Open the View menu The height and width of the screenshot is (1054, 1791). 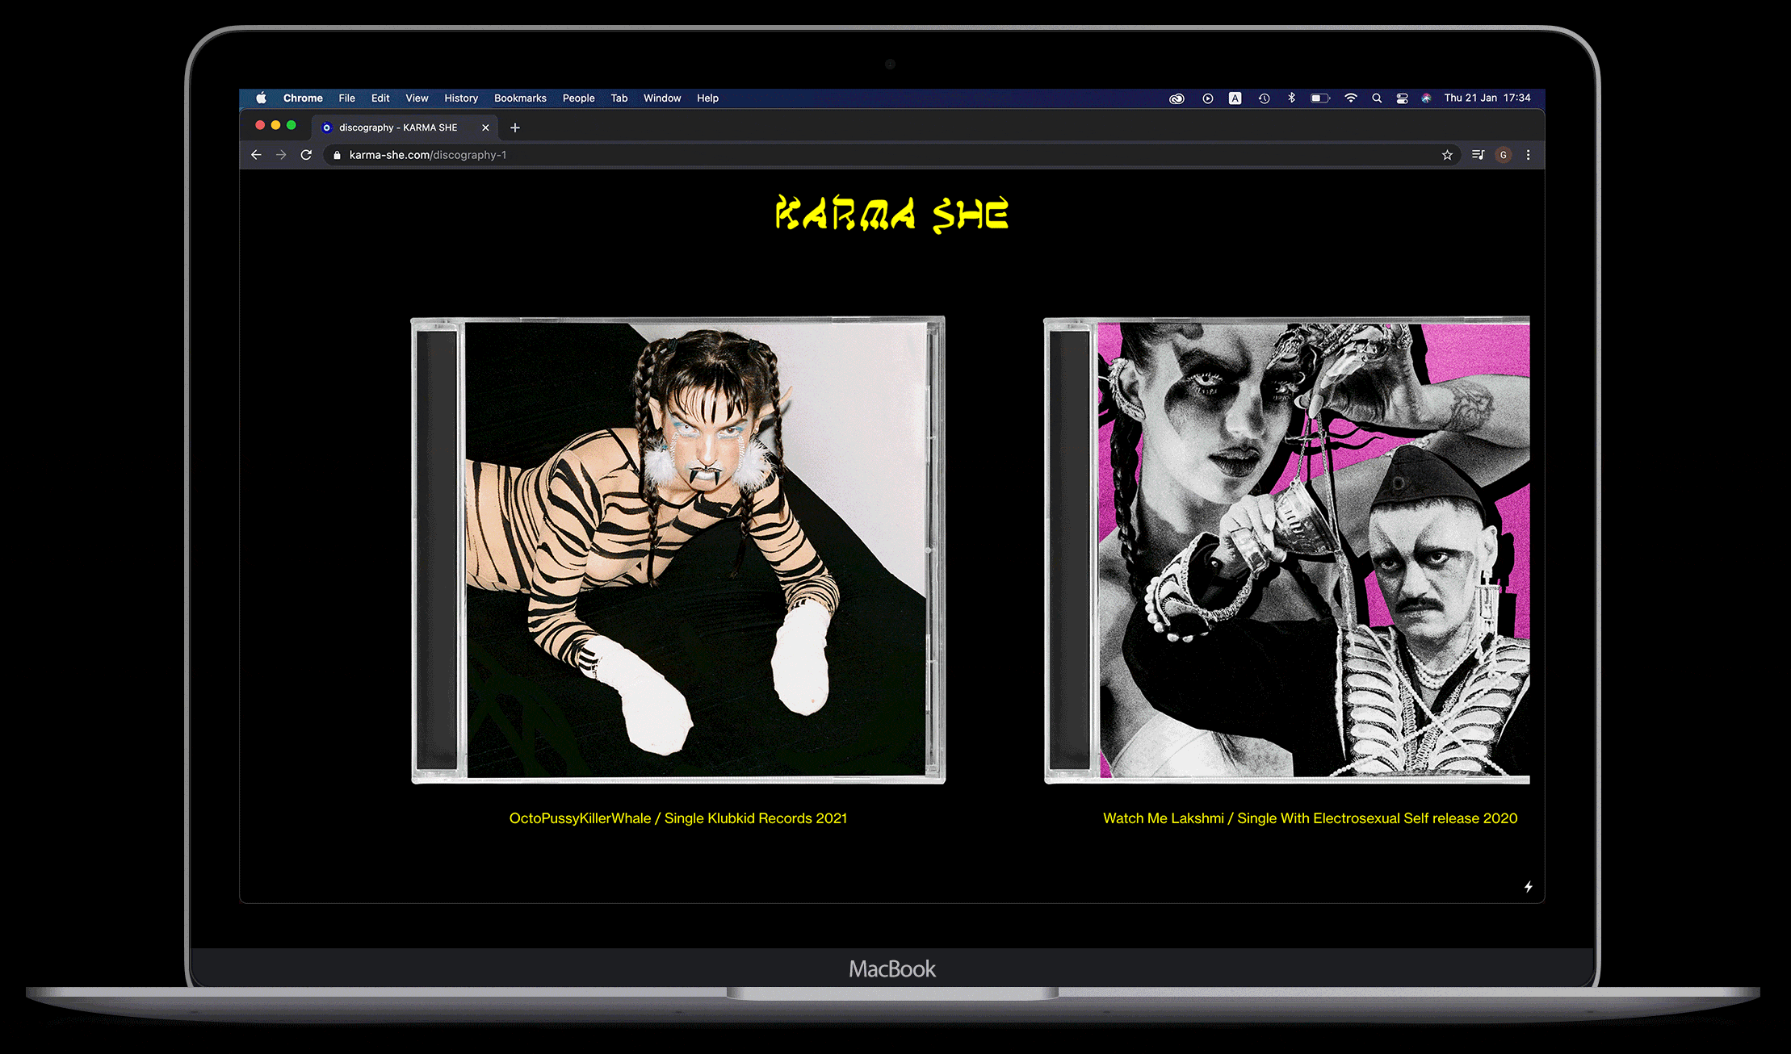point(417,98)
